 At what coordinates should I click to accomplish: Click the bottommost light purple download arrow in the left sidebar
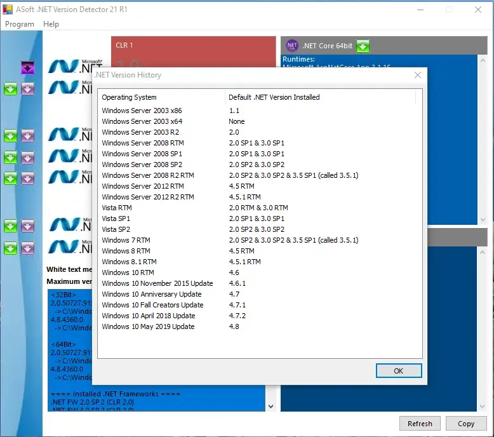tap(28, 248)
